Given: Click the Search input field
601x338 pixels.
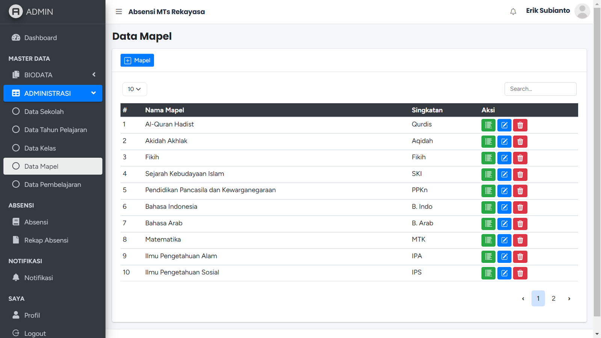Looking at the screenshot, I should pos(540,89).
